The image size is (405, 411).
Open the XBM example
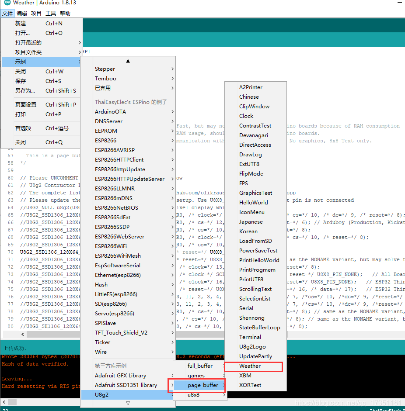click(255, 375)
